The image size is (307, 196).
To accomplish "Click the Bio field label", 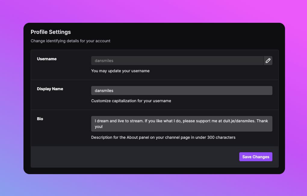I will point(40,119).
